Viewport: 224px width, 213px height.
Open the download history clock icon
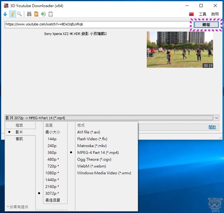[x=43, y=14]
